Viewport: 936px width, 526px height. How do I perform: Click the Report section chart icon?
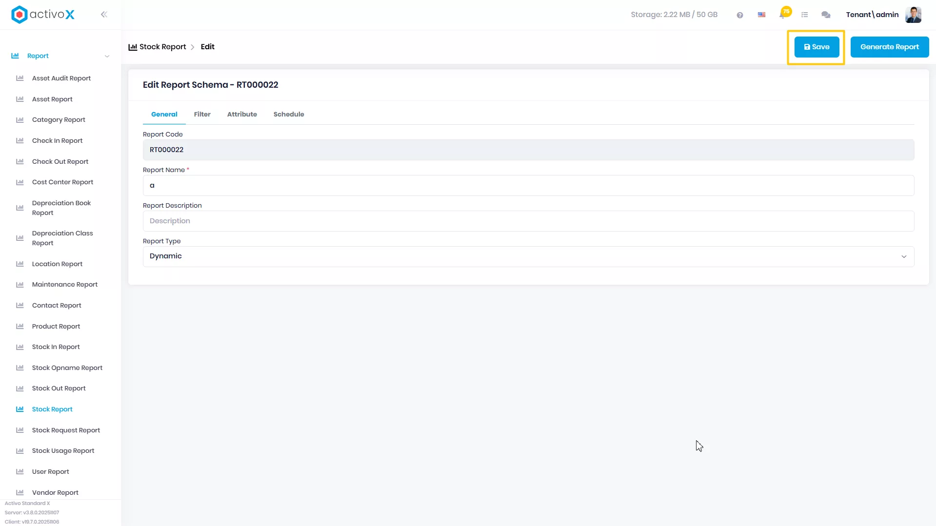tap(15, 56)
